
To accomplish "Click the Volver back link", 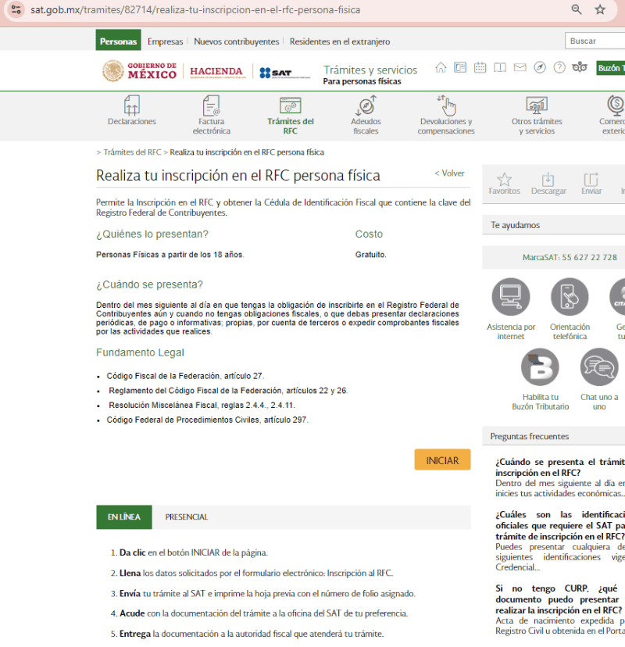I will click(x=450, y=173).
